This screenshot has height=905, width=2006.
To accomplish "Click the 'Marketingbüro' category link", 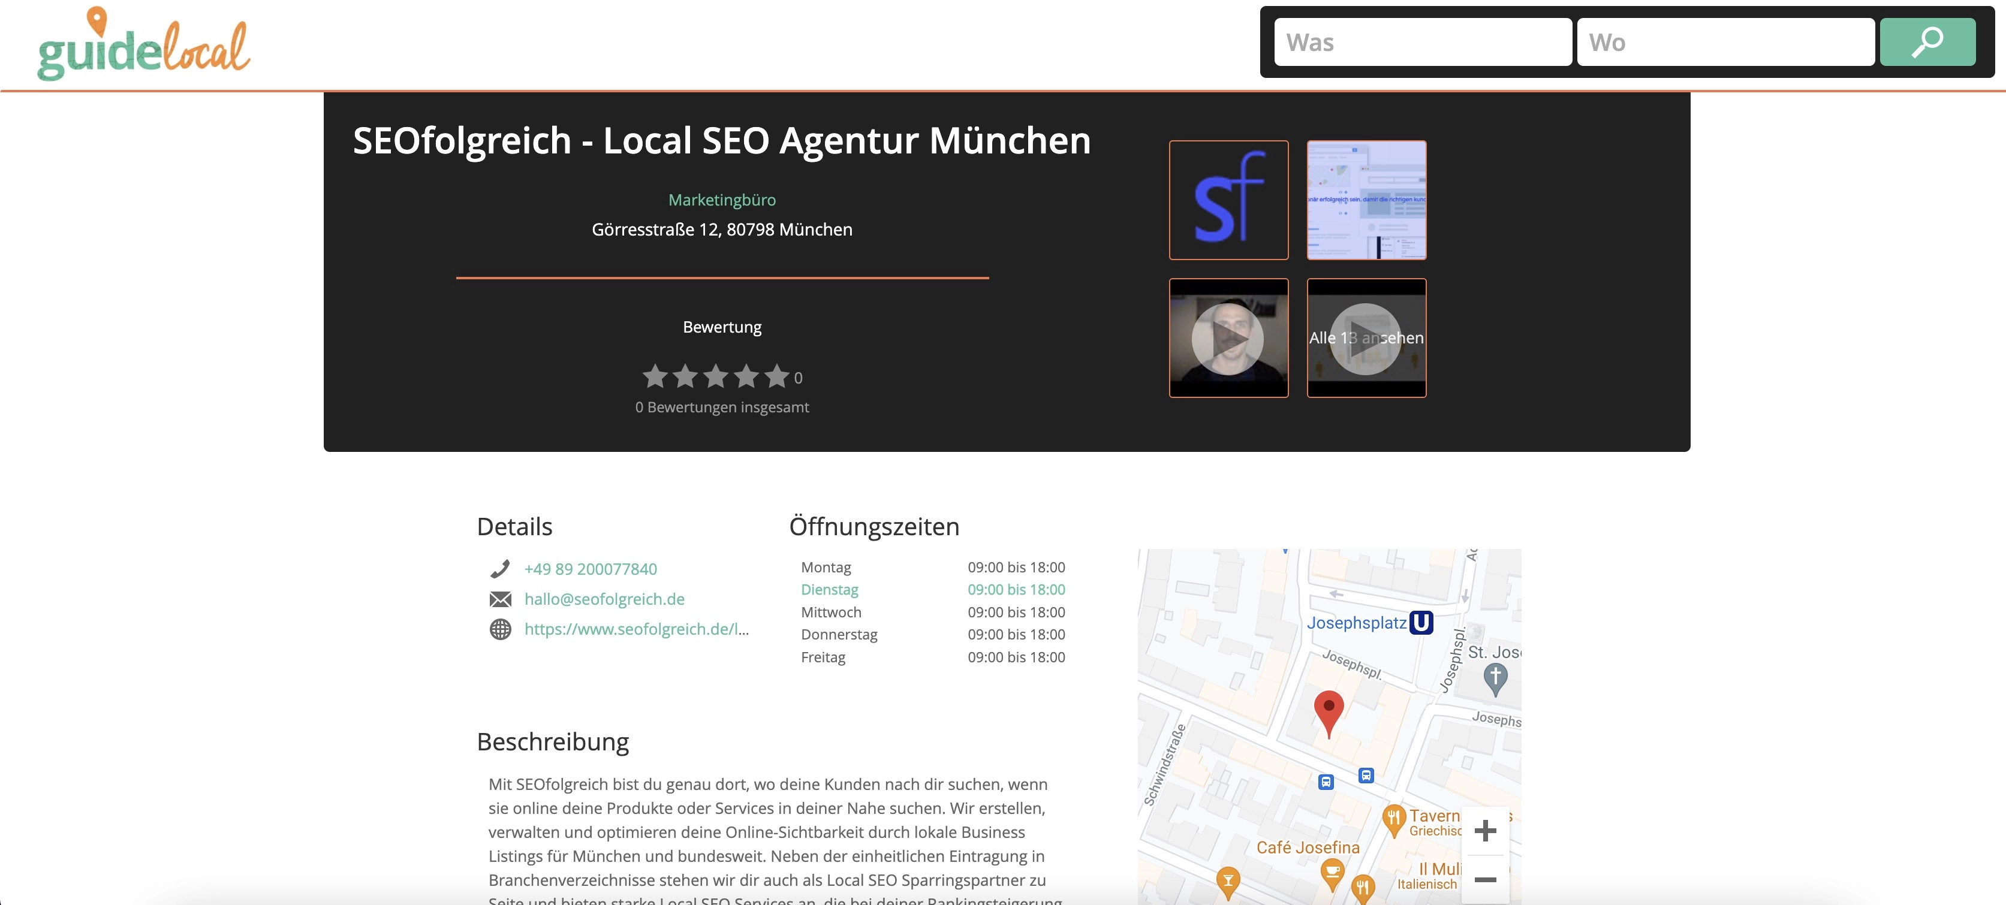I will (x=722, y=200).
